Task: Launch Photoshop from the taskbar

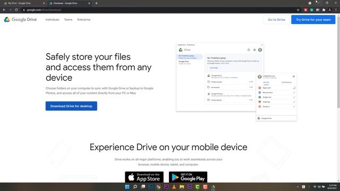Action: click(x=151, y=187)
